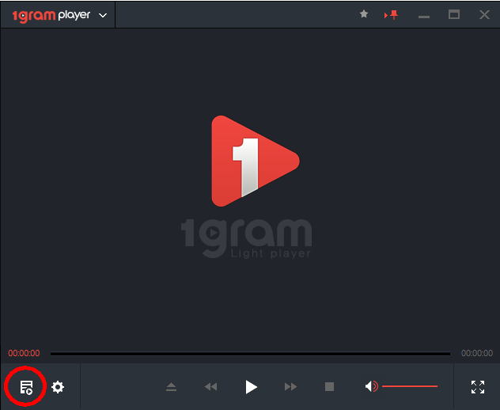
Task: Close the player window
Action: click(x=484, y=15)
